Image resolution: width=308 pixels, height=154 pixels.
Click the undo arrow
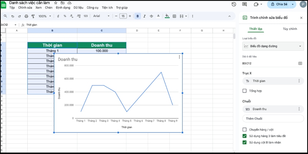coord(13,16)
